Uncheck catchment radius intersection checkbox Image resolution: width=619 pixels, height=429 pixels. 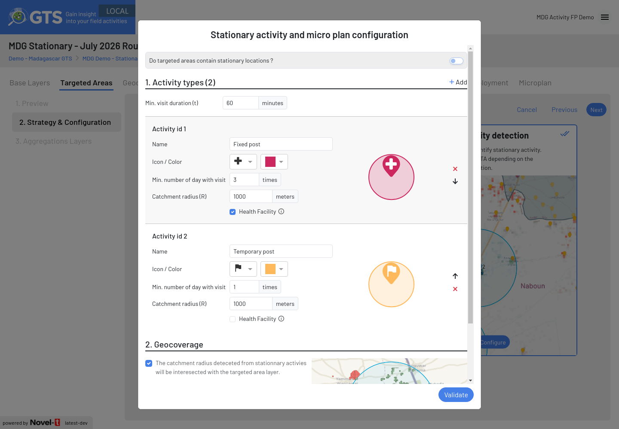click(149, 363)
